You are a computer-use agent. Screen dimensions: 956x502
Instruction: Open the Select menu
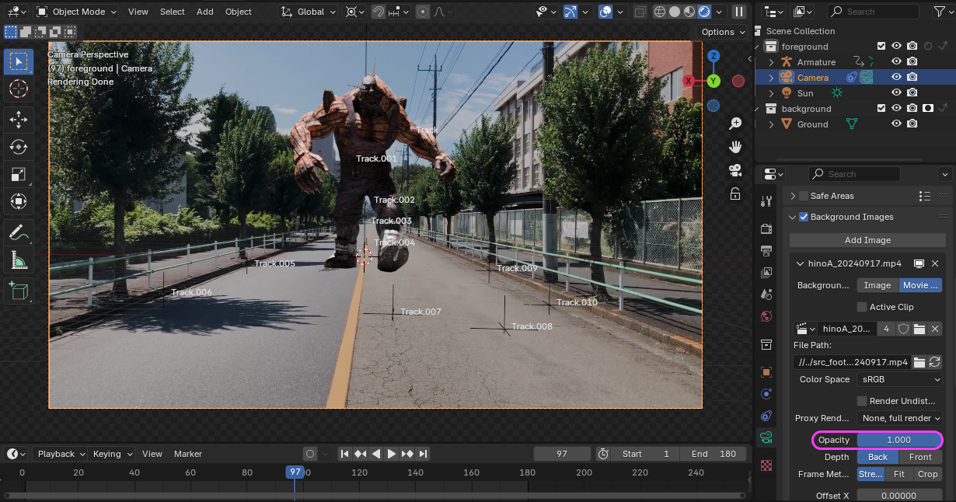click(x=172, y=12)
